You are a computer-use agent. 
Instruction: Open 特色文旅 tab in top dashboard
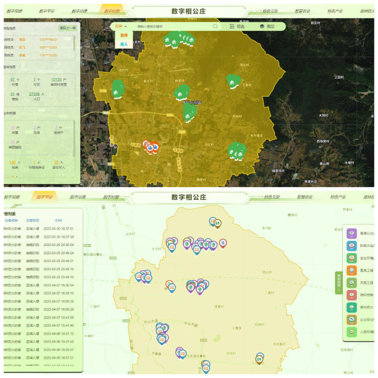click(270, 11)
